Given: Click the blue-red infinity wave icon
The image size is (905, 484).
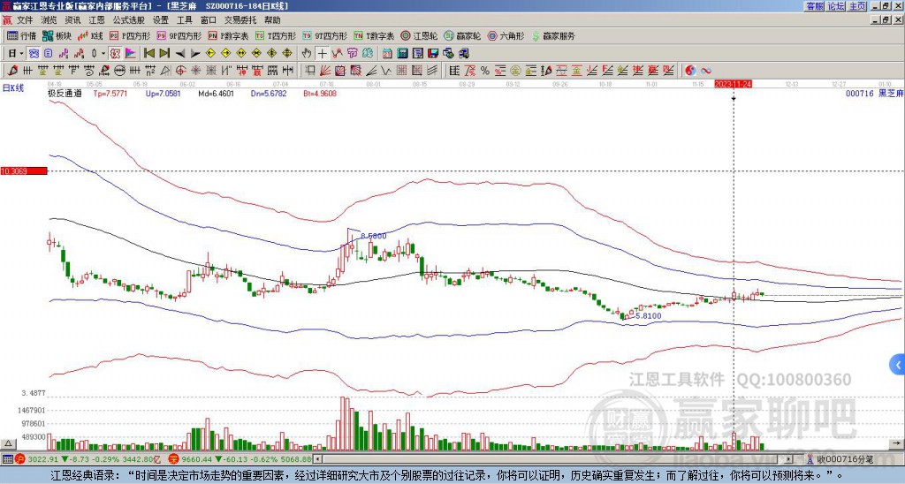Looking at the screenshot, I should click(706, 71).
